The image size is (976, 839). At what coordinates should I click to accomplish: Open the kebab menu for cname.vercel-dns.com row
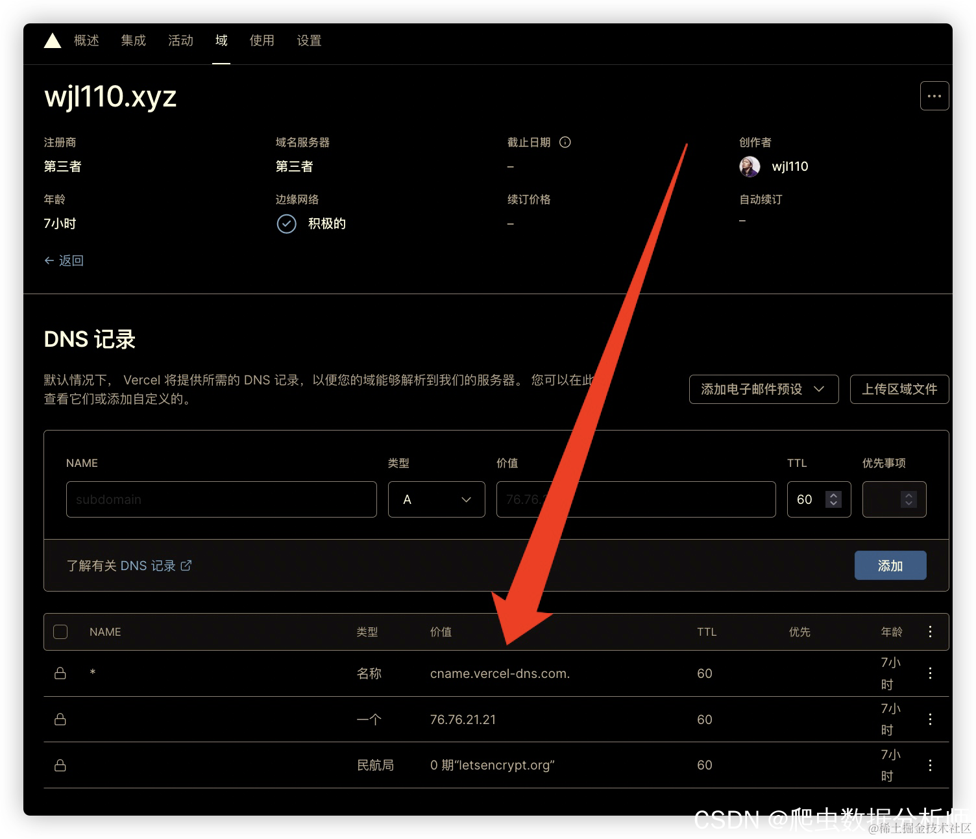(930, 673)
